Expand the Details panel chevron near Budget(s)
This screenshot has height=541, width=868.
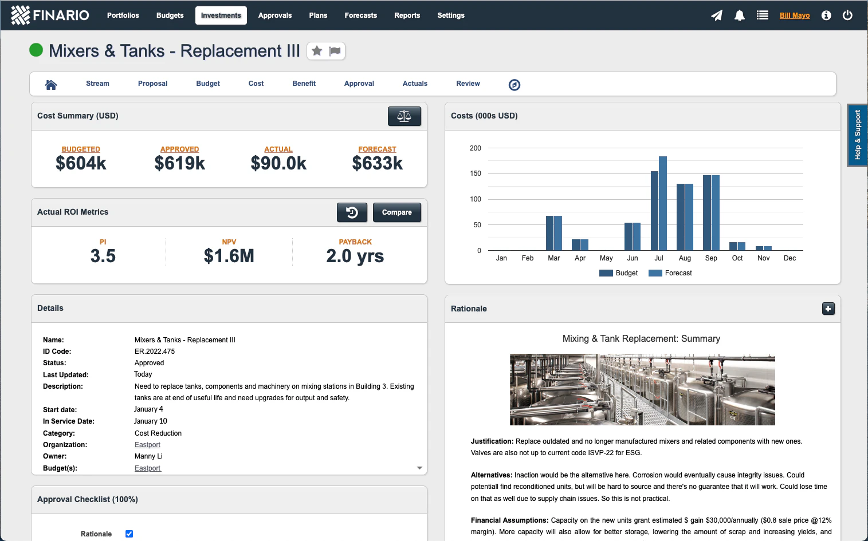point(419,468)
